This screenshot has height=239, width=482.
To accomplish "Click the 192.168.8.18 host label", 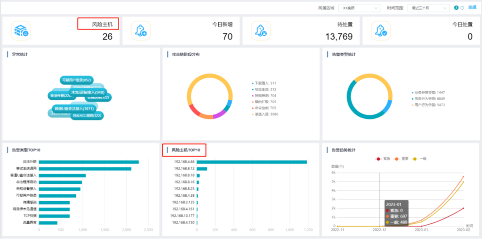I will (184, 175).
